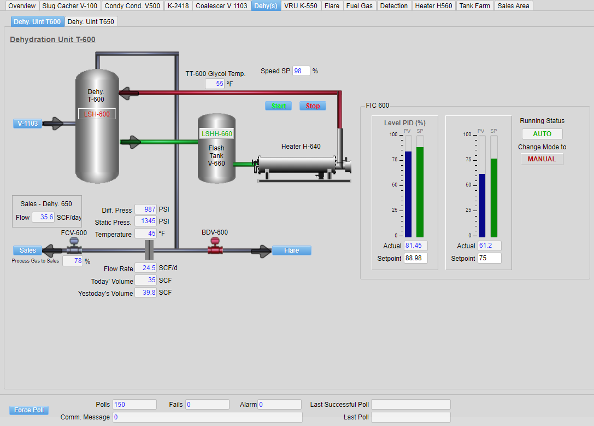The height and width of the screenshot is (426, 594).
Task: Click the Last Successful Poll field
Action: (x=411, y=404)
